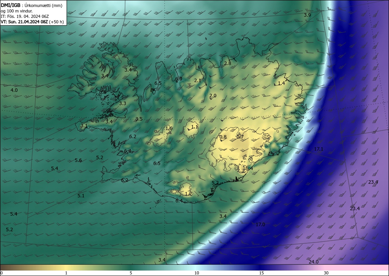The image size is (389, 276).
Task: Click the map value 3.9
Action: 307,15
